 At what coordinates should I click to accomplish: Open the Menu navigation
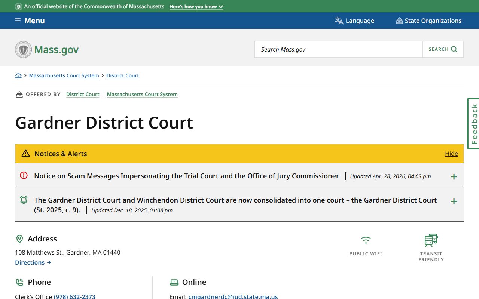point(30,21)
